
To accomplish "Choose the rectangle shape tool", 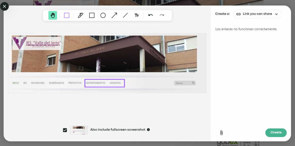I will pyautogui.click(x=92, y=15).
